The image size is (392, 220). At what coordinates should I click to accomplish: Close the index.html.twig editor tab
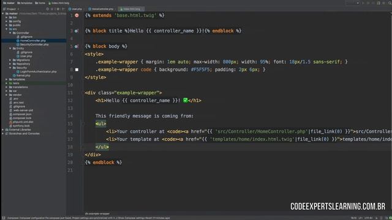[x=143, y=9]
